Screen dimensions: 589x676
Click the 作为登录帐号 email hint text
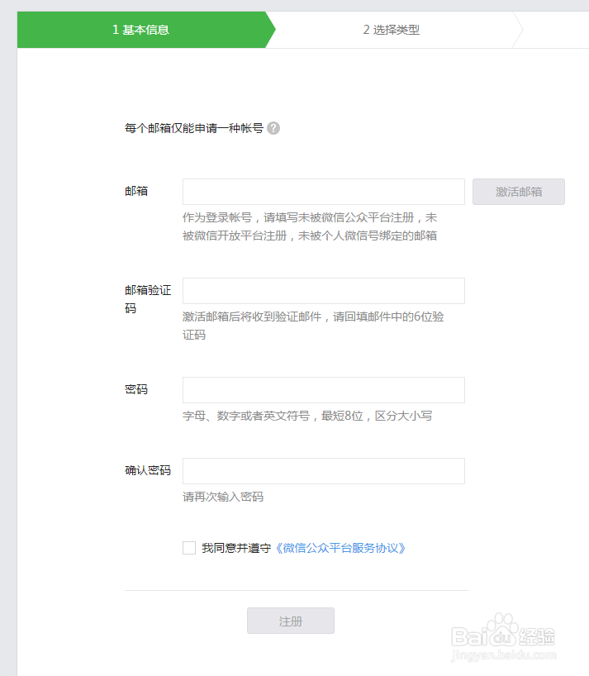tap(310, 226)
